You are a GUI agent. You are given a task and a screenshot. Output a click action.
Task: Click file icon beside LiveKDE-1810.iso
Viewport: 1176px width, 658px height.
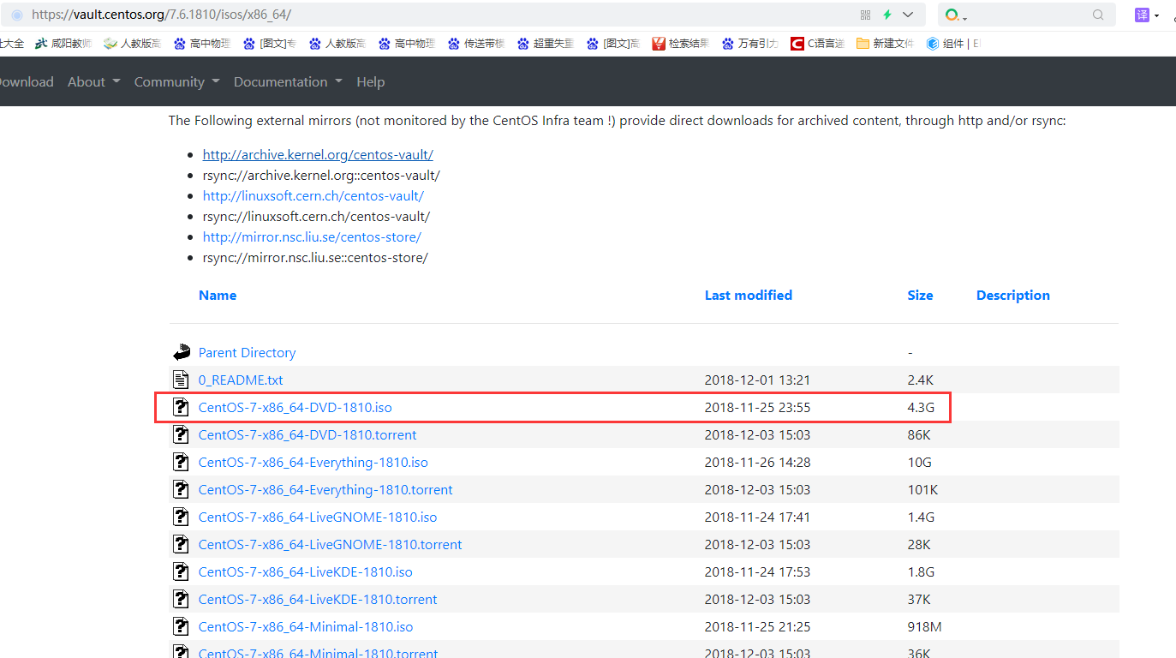coord(181,571)
